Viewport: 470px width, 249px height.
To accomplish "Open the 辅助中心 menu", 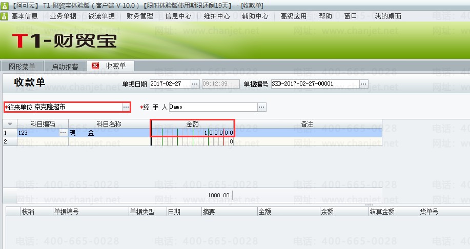I will point(255,16).
